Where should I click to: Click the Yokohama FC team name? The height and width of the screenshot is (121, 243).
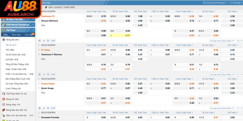(48, 16)
